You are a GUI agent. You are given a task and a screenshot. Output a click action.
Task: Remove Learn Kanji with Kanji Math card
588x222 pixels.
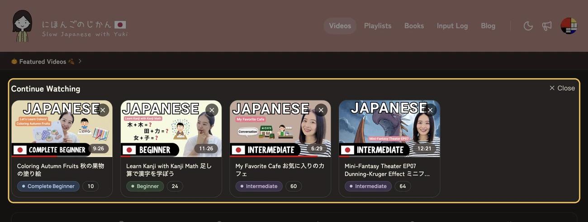click(x=212, y=110)
